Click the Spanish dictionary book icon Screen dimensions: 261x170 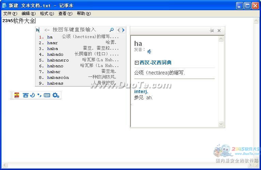[17, 95]
